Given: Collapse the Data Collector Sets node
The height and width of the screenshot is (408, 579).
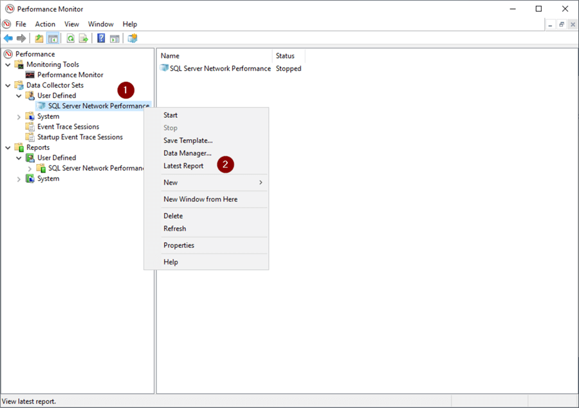Looking at the screenshot, I should (8, 85).
